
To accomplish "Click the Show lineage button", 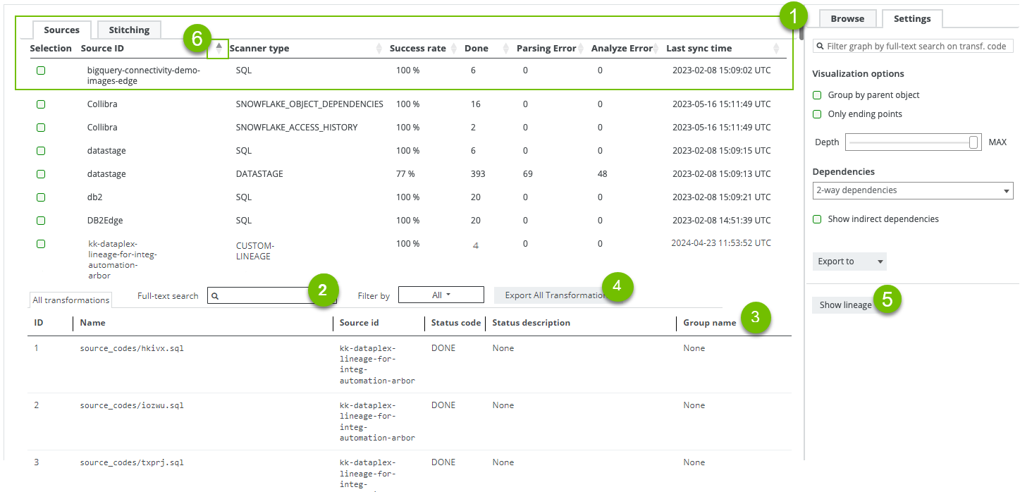I will (x=845, y=305).
